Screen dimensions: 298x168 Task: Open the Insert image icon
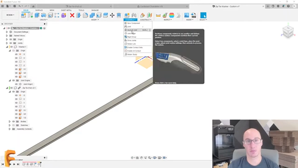[x=187, y=15]
